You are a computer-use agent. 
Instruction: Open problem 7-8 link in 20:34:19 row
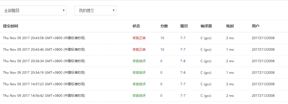pyautogui.click(x=183, y=72)
